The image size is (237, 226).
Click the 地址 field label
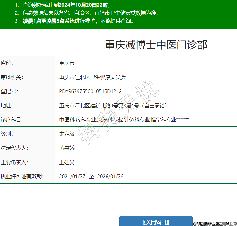click(x=7, y=106)
